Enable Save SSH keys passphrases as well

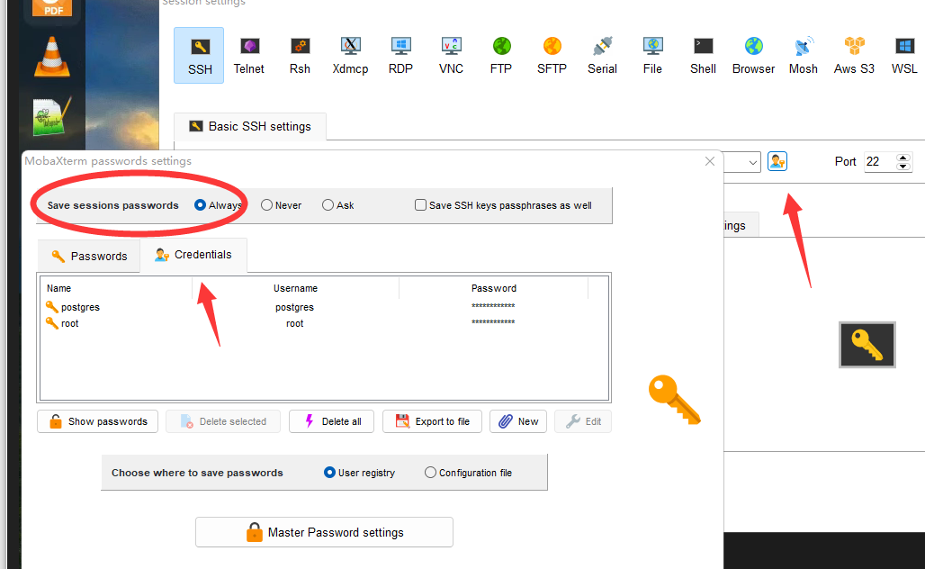click(420, 204)
